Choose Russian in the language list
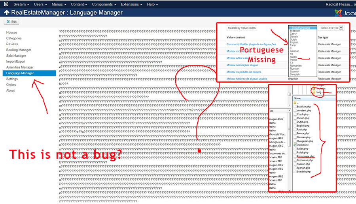The image size is (356, 204). pyautogui.click(x=294, y=69)
